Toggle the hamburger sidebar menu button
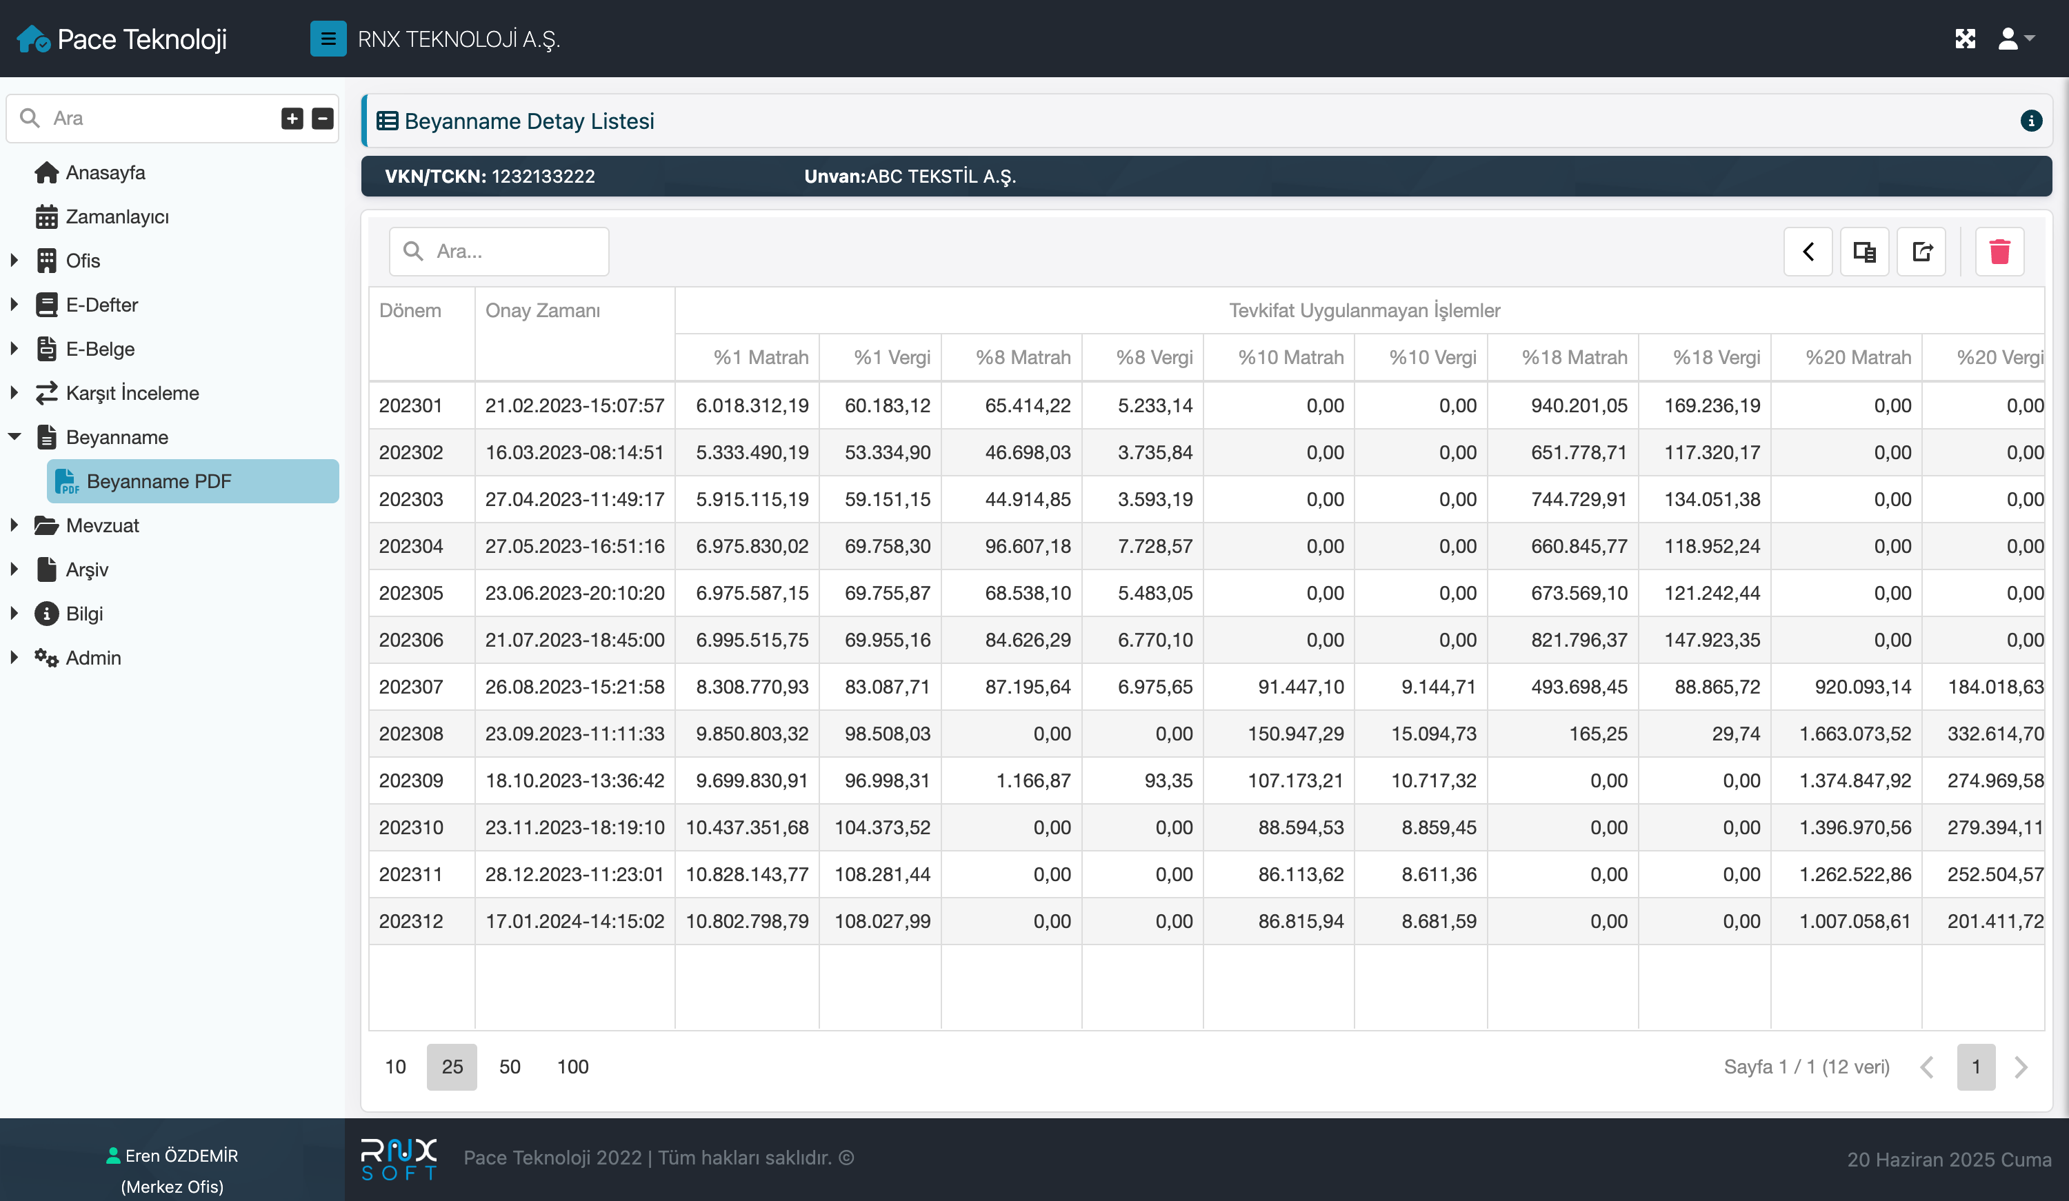The width and height of the screenshot is (2069, 1201). pyautogui.click(x=328, y=39)
